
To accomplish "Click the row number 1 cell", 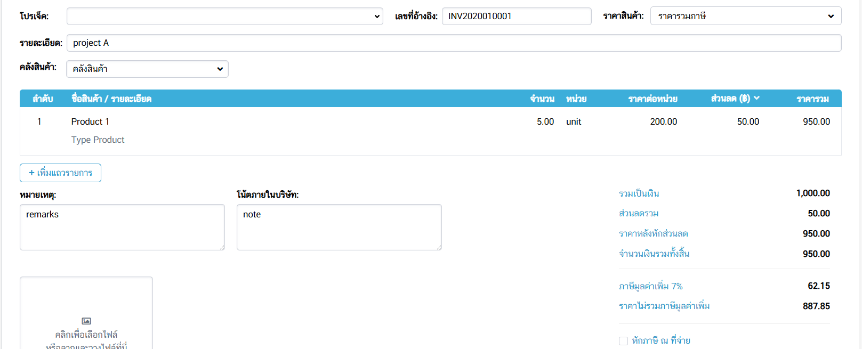I will [39, 121].
